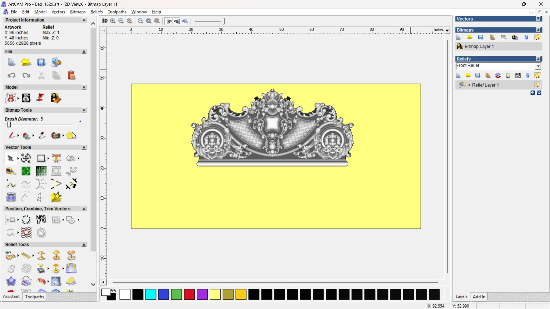Toggle all bitmap layers visibility bulb
This screenshot has height=309, width=550.
(537, 37)
